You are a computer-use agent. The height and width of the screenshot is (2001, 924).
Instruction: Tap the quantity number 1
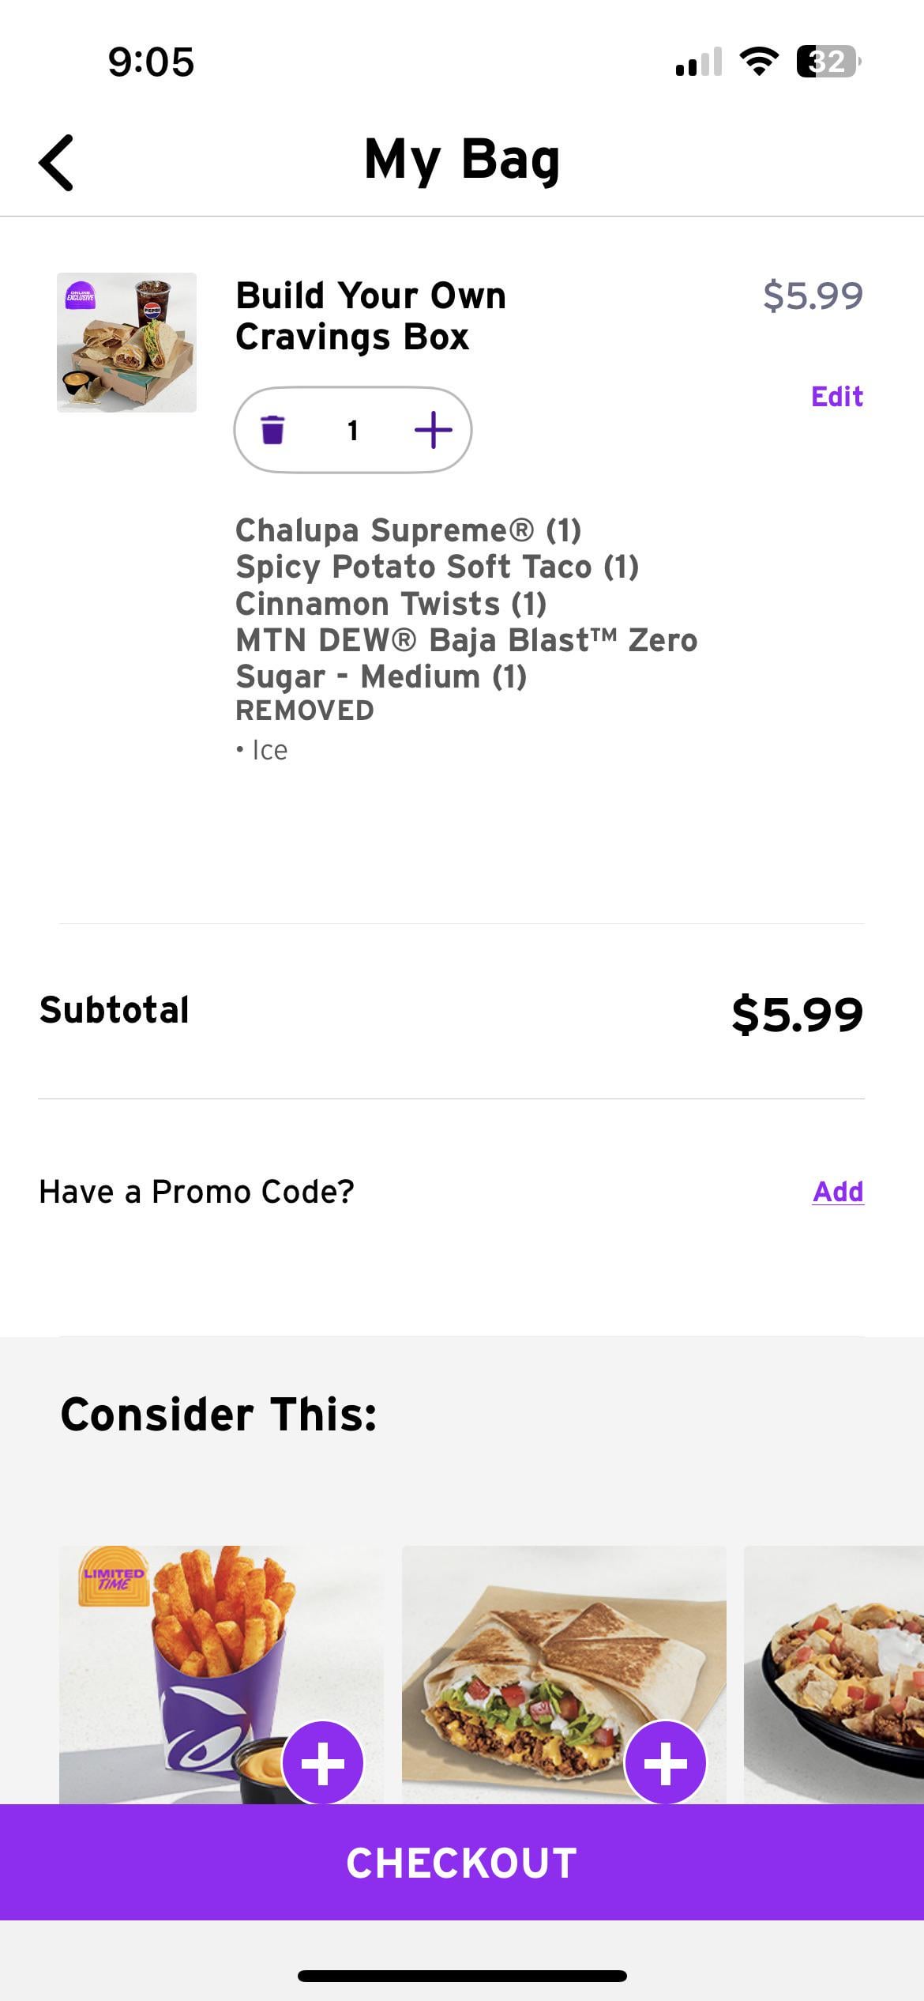[x=352, y=431]
